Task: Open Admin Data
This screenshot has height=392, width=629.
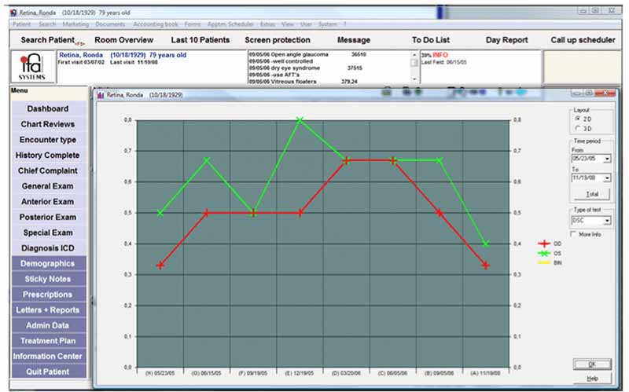Action: (x=48, y=325)
